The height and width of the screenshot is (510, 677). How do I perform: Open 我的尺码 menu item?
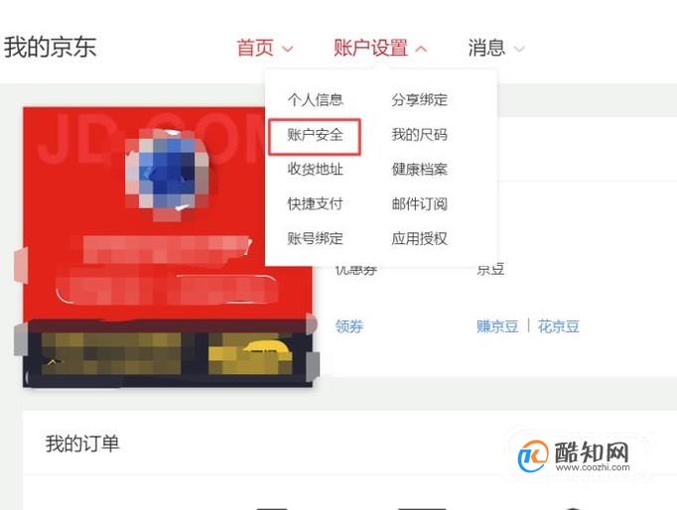point(419,135)
